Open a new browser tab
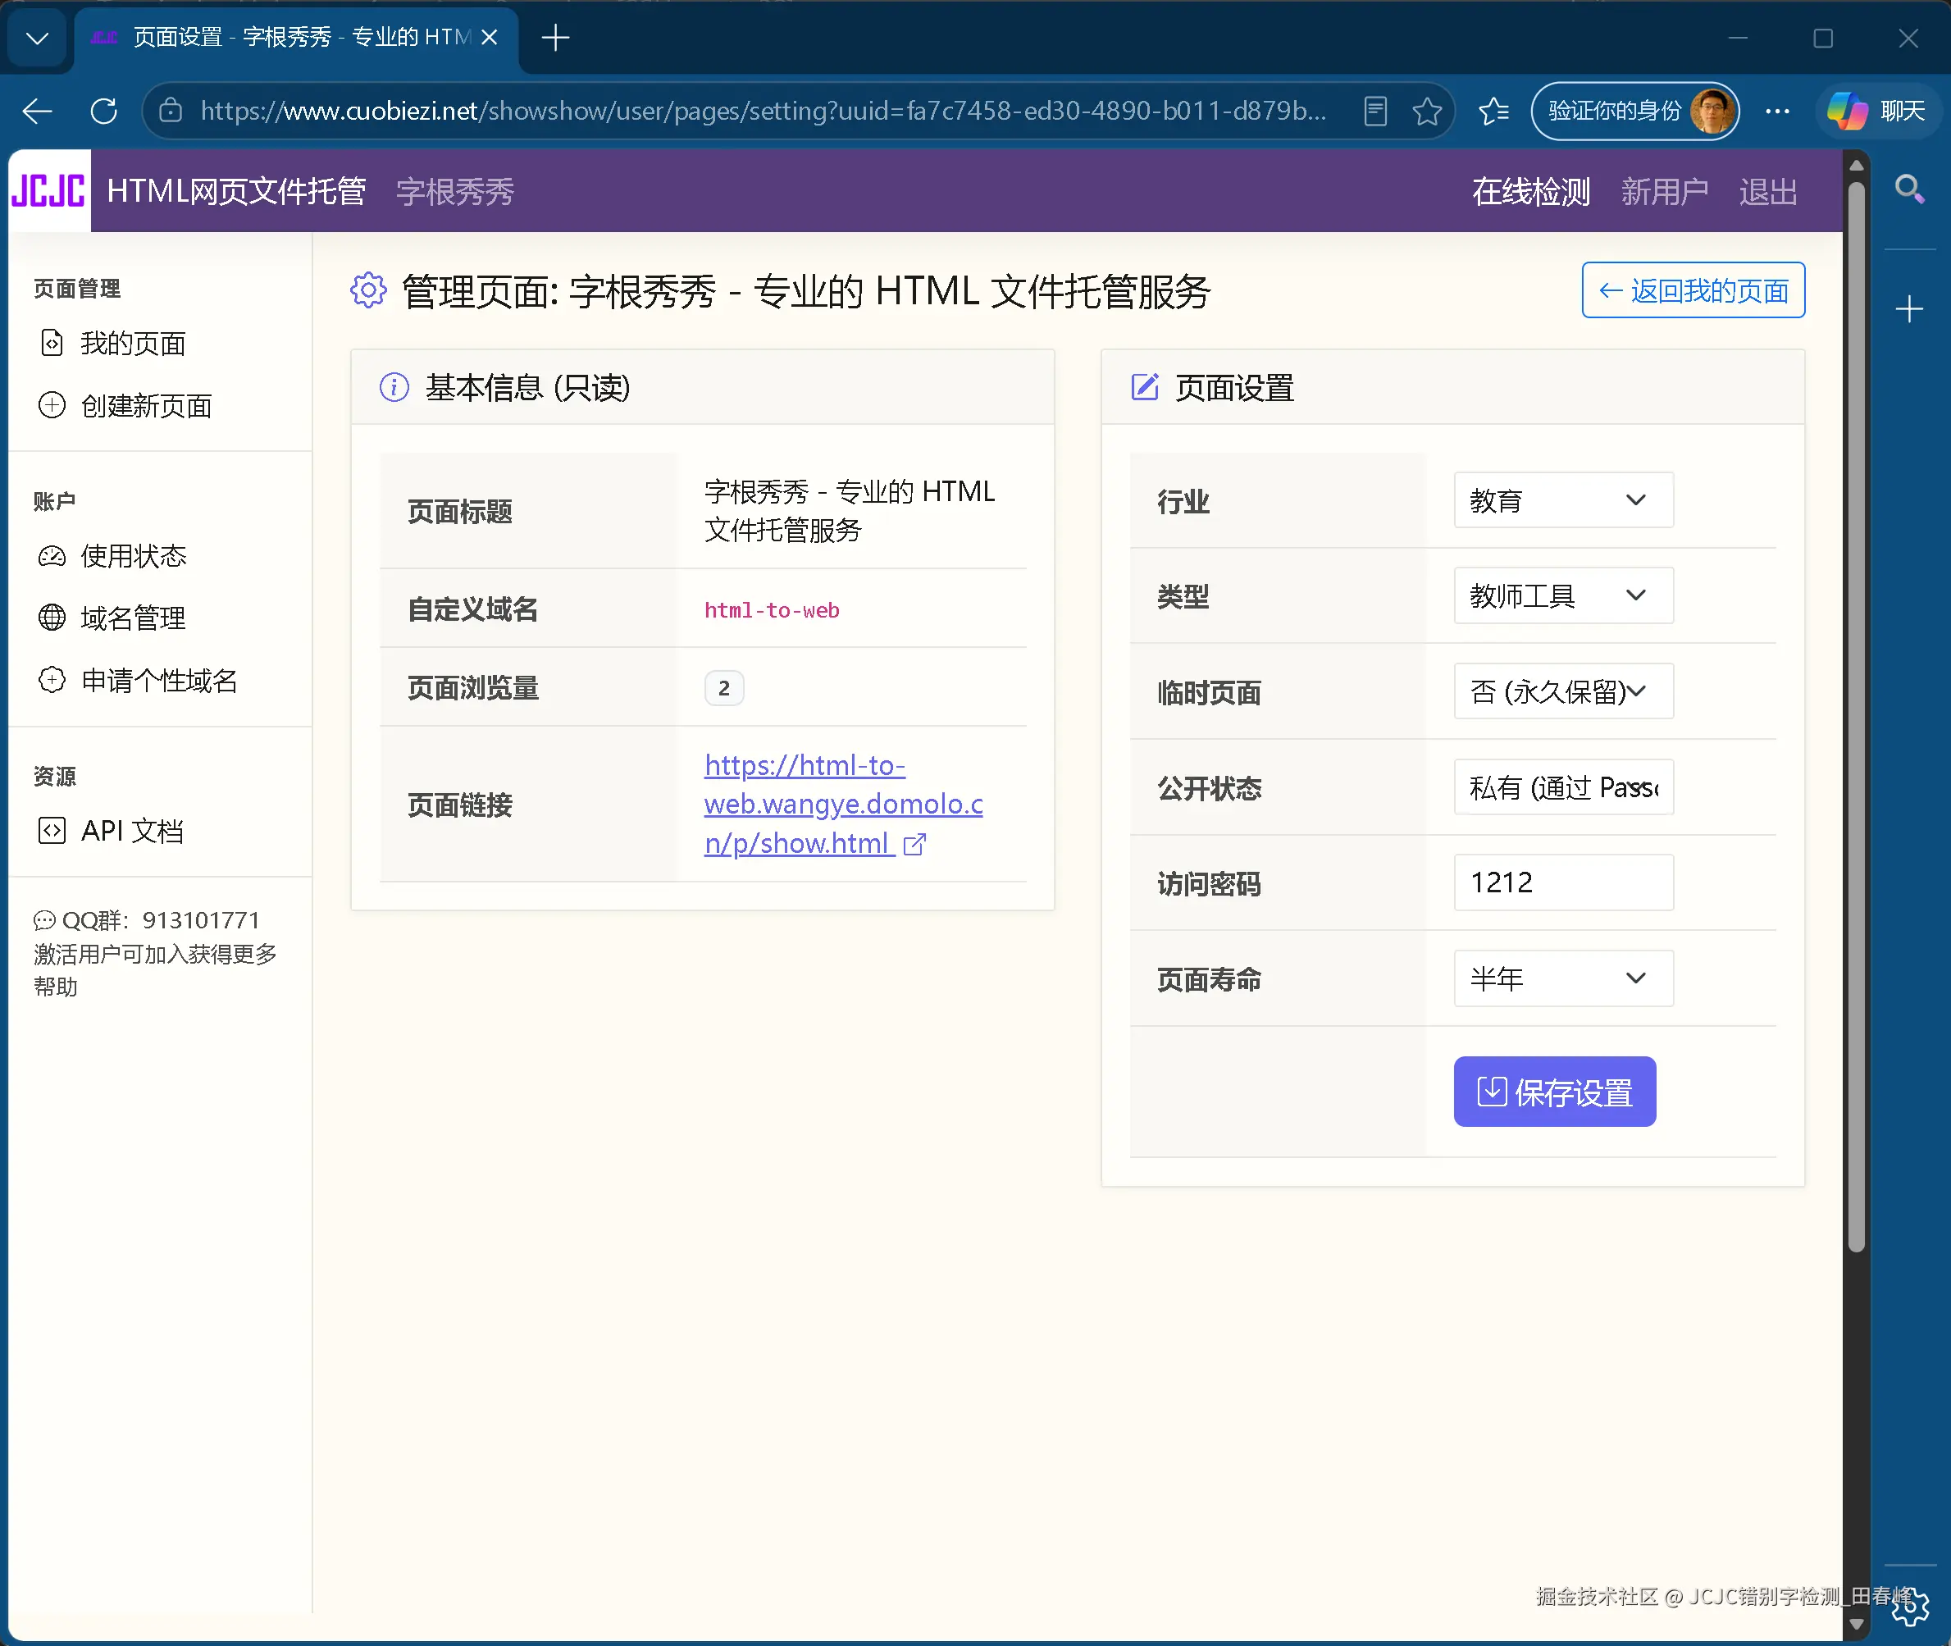The width and height of the screenshot is (1951, 1646). click(555, 39)
